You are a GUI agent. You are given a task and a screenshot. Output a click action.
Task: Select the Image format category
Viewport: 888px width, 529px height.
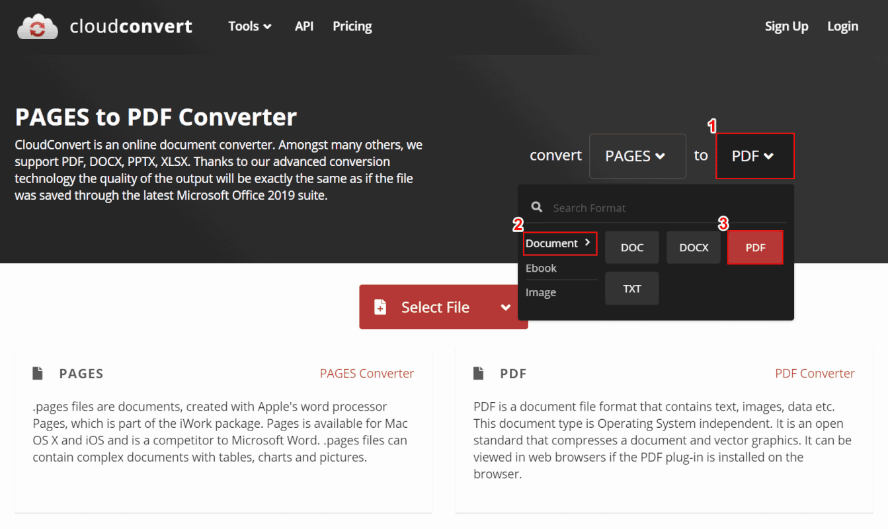541,292
